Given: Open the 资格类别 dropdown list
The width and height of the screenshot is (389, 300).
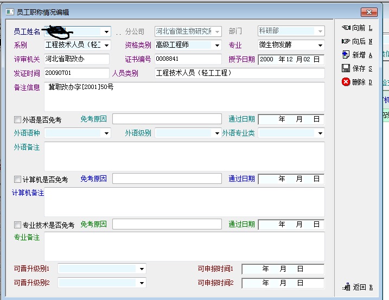Looking at the screenshot, I should pyautogui.click(x=217, y=46).
